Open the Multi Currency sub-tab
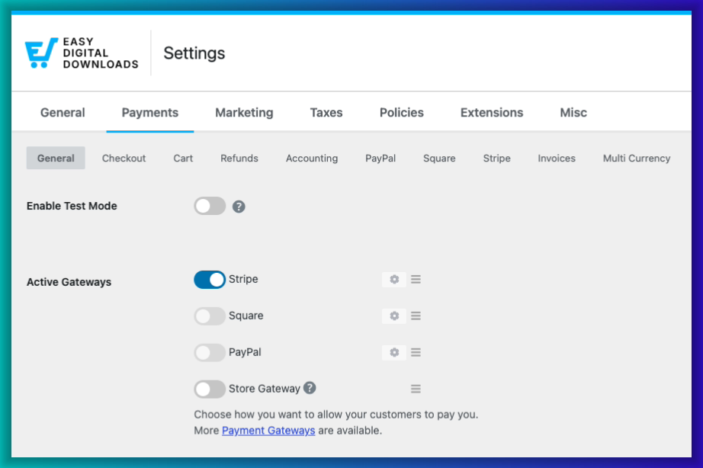This screenshot has height=468, width=703. 636,158
